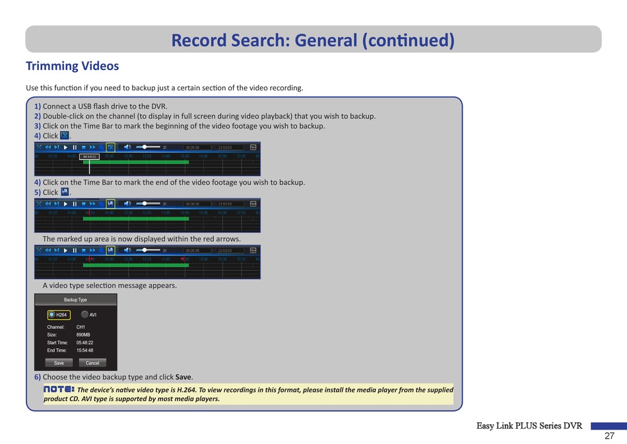Adjust volume slider in toolbar with 05:48:22 marker
Screen dimensions: 627x444
[148, 147]
